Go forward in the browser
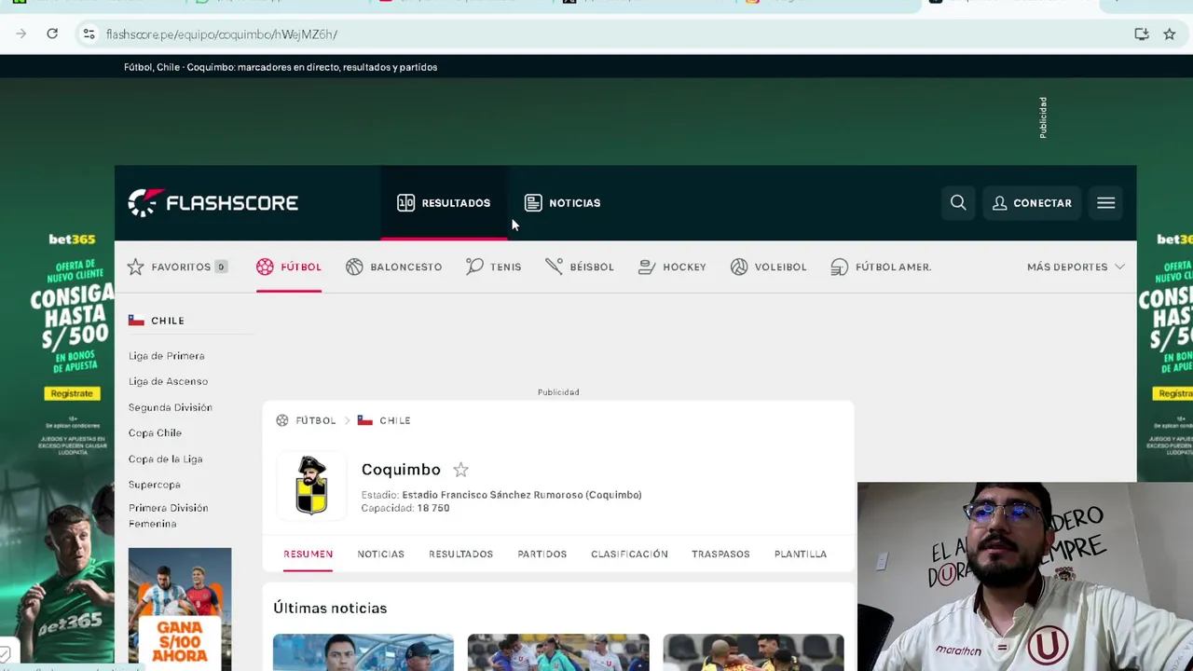 (21, 34)
